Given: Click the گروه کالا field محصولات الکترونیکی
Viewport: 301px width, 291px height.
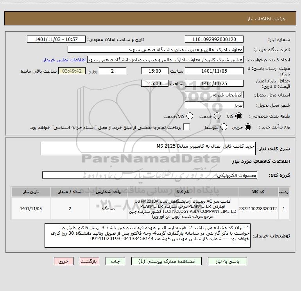Looking at the screenshot, I should (x=150, y=175).
